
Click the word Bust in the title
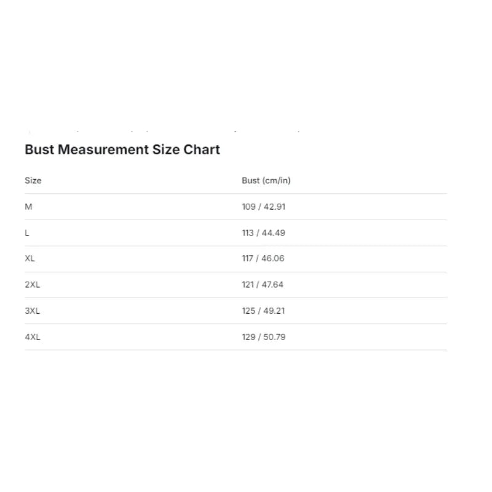pos(39,149)
